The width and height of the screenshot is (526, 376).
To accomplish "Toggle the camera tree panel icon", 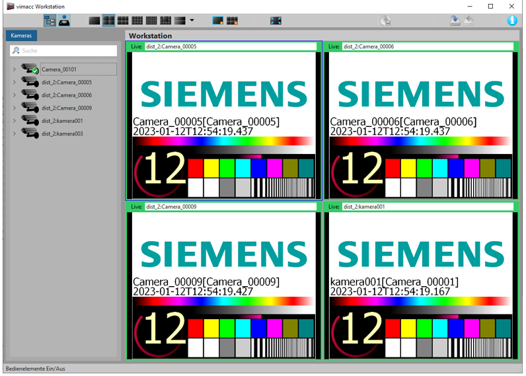I will tap(50, 20).
